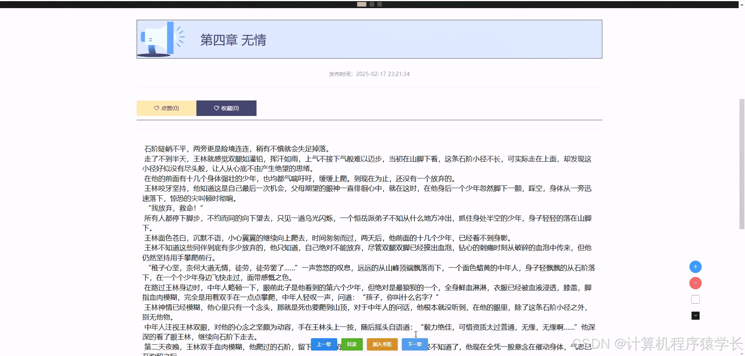Click the rightmost small square in top bar
Screen dimensions: 745x356
tap(379, 4)
